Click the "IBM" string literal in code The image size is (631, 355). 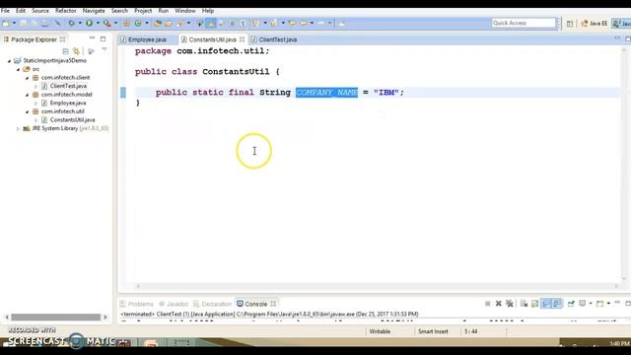386,92
